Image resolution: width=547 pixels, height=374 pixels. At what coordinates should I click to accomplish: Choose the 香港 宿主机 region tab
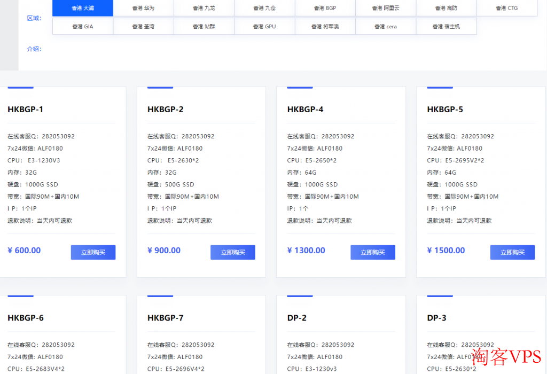click(446, 27)
